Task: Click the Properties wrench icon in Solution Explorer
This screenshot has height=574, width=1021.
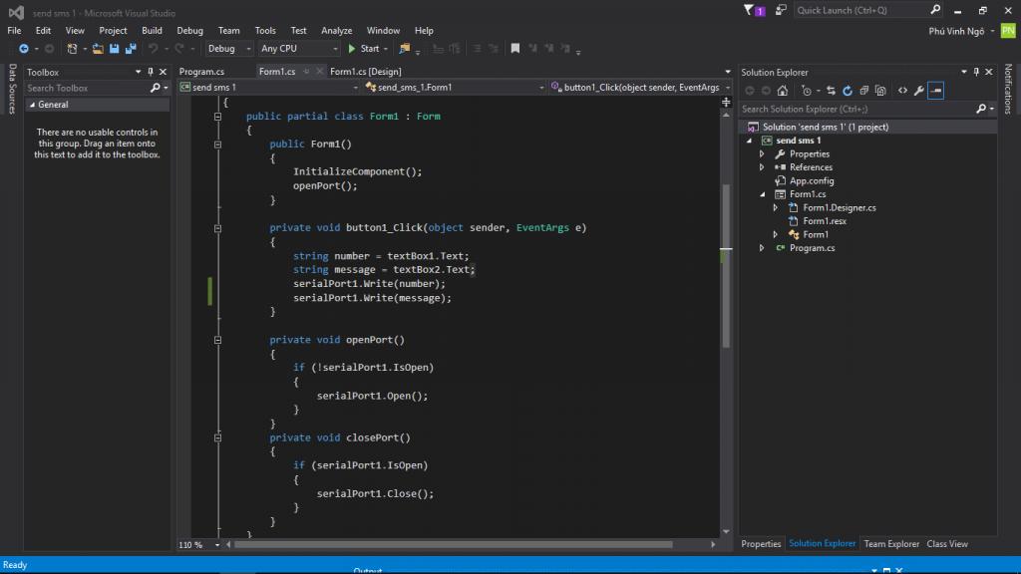Action: 918,90
